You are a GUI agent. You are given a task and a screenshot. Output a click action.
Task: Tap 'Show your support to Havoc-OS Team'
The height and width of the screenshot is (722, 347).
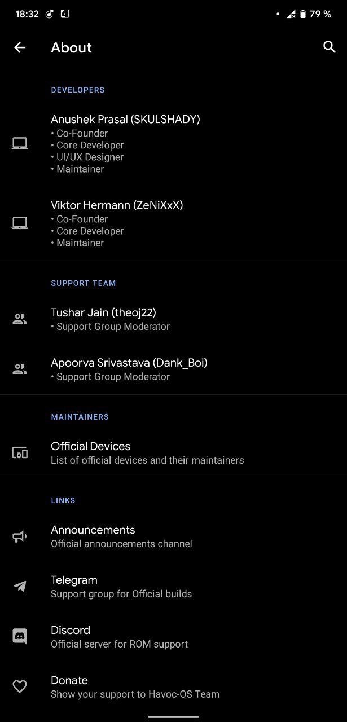[x=135, y=694]
